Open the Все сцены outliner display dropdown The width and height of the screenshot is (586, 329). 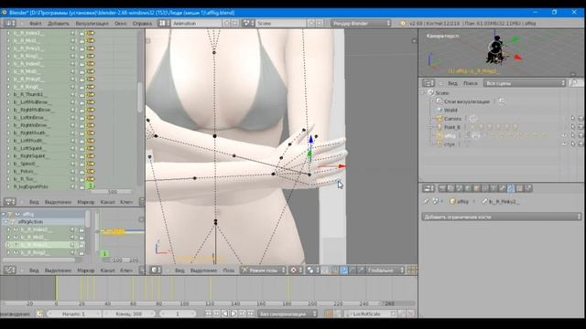[x=525, y=83]
